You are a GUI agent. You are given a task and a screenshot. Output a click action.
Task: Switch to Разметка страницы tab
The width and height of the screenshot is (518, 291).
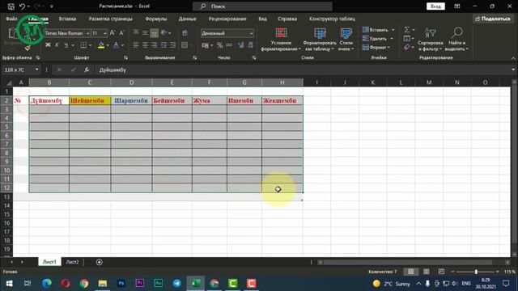pos(110,19)
